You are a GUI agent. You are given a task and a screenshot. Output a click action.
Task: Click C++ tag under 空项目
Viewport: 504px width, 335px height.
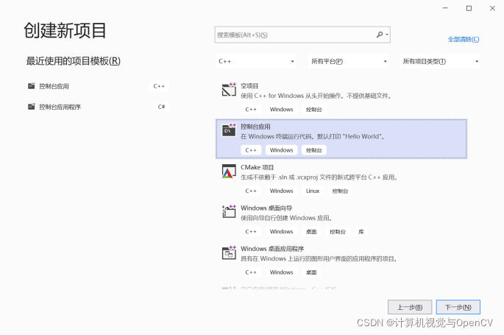click(251, 109)
